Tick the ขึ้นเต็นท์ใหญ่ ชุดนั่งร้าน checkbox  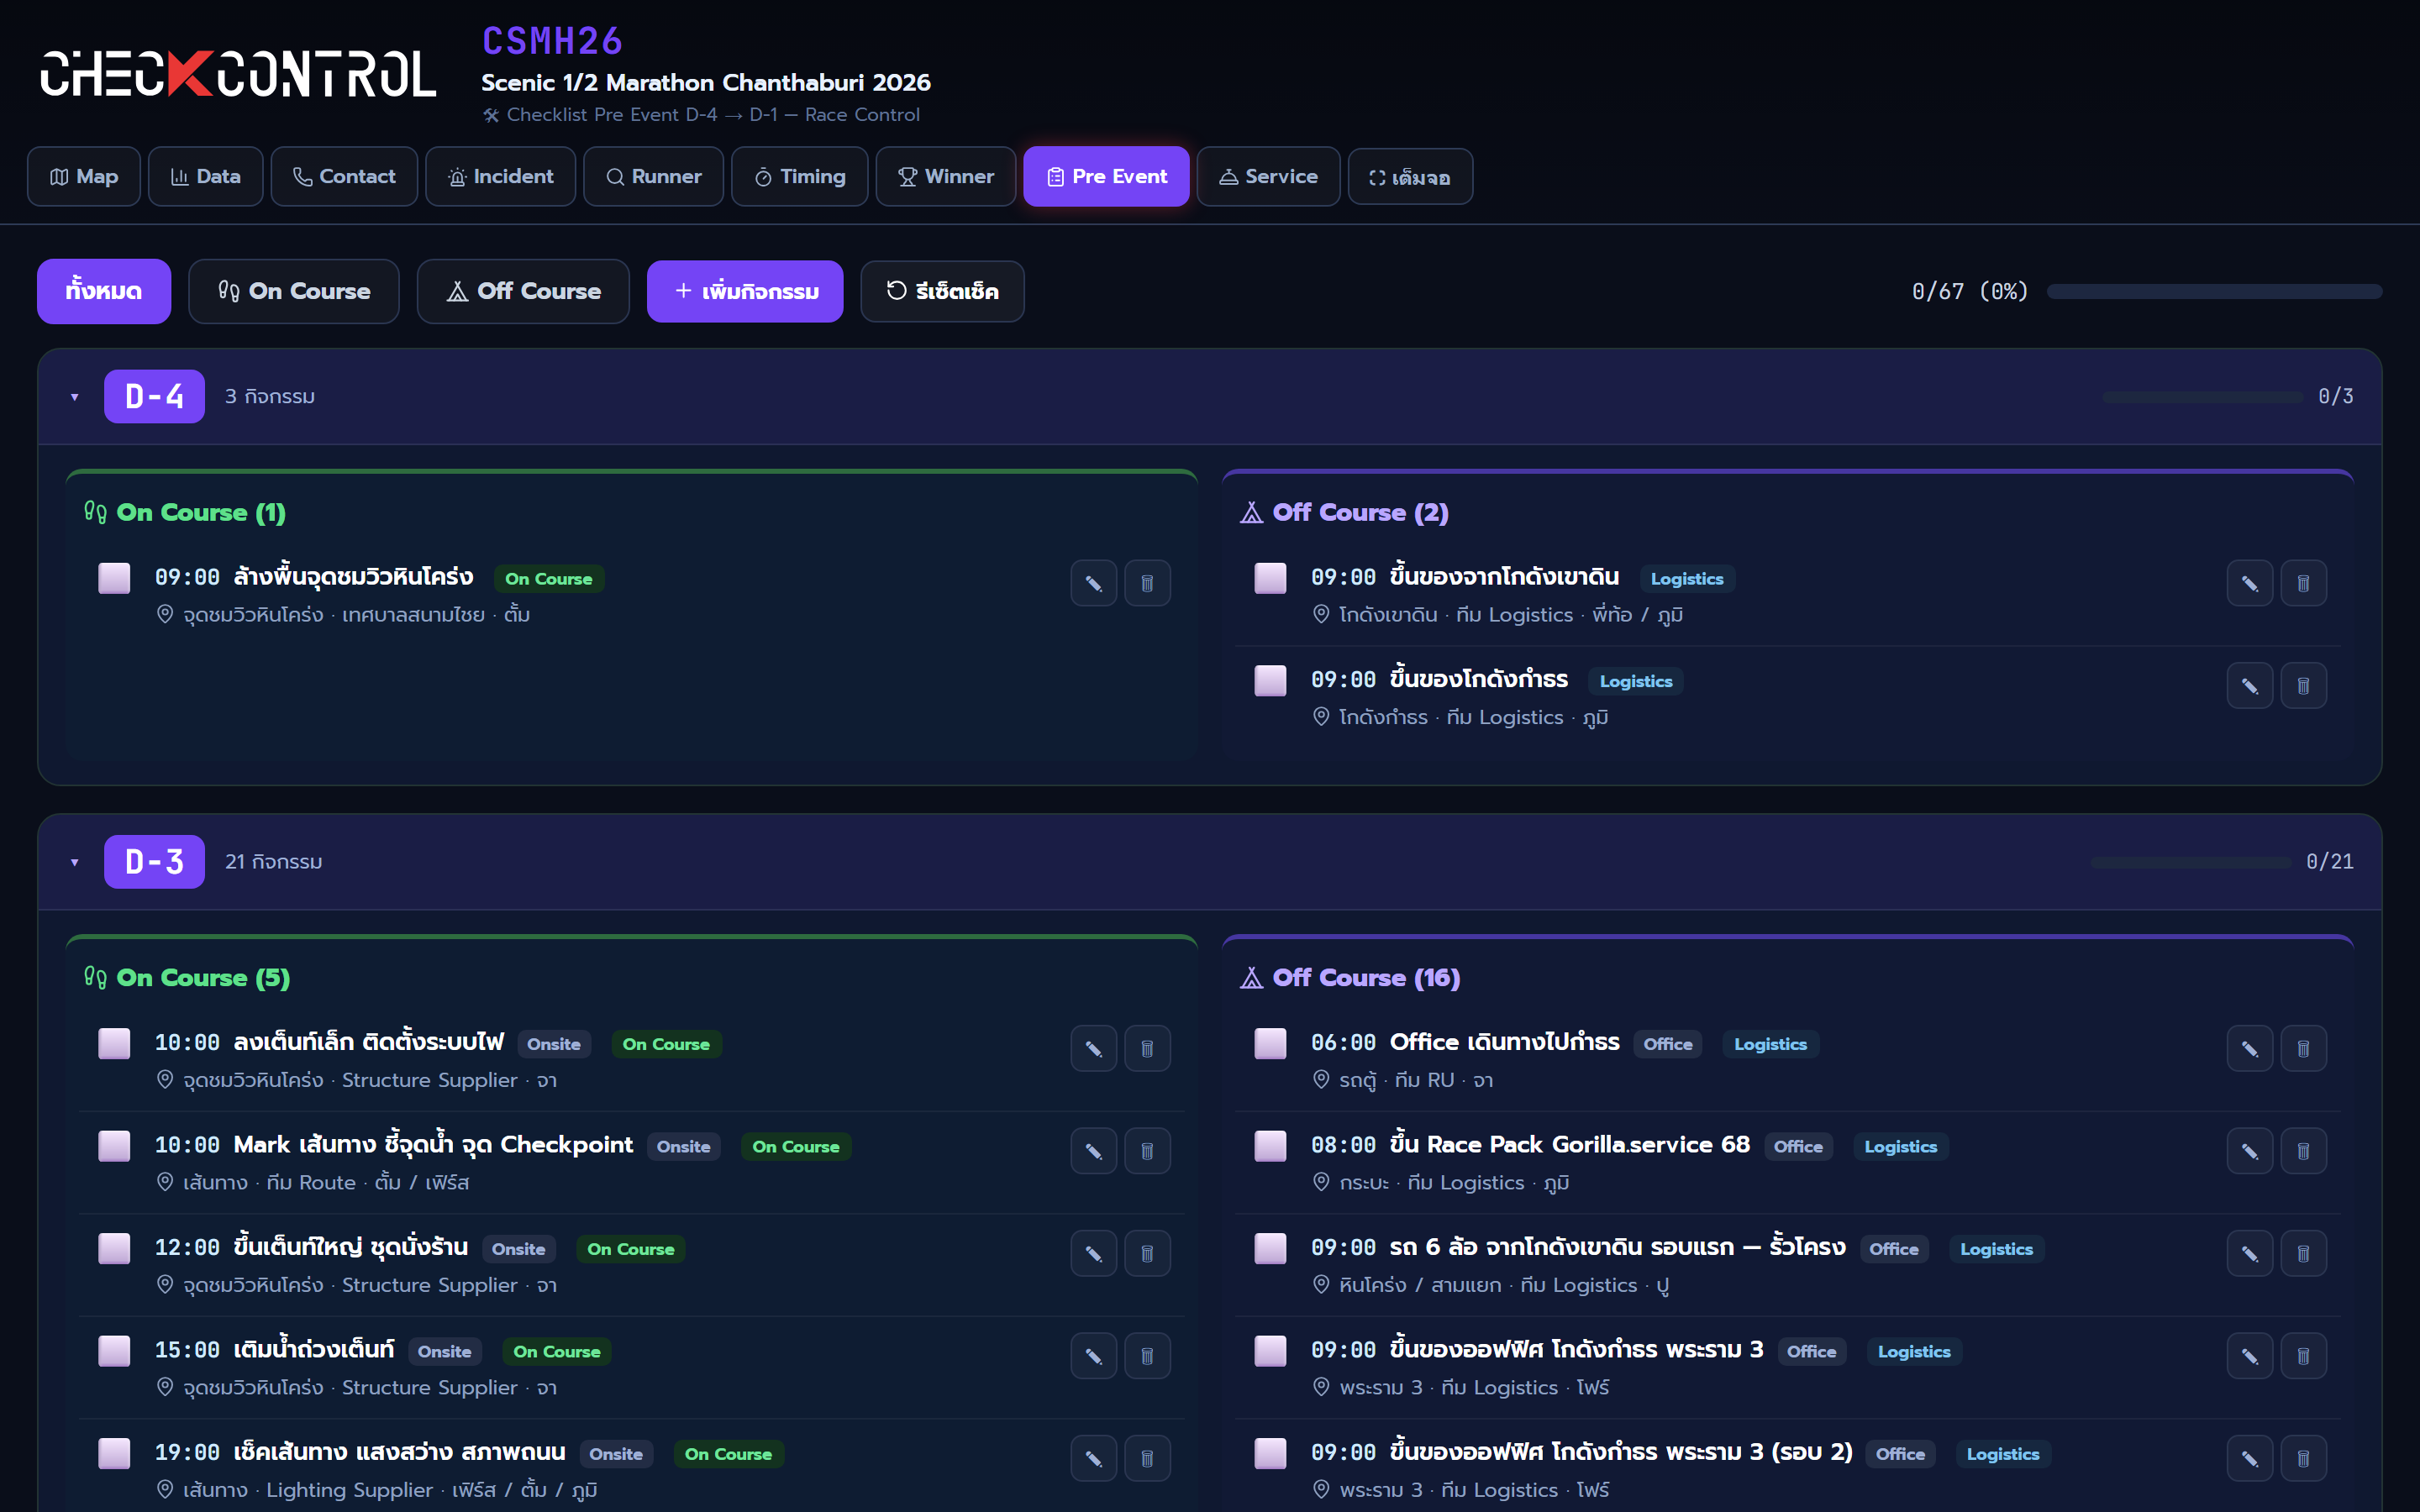point(114,1248)
